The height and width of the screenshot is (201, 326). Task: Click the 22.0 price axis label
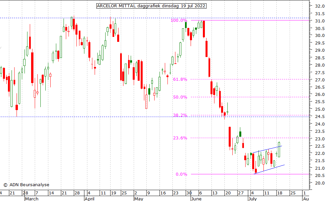click(320, 154)
